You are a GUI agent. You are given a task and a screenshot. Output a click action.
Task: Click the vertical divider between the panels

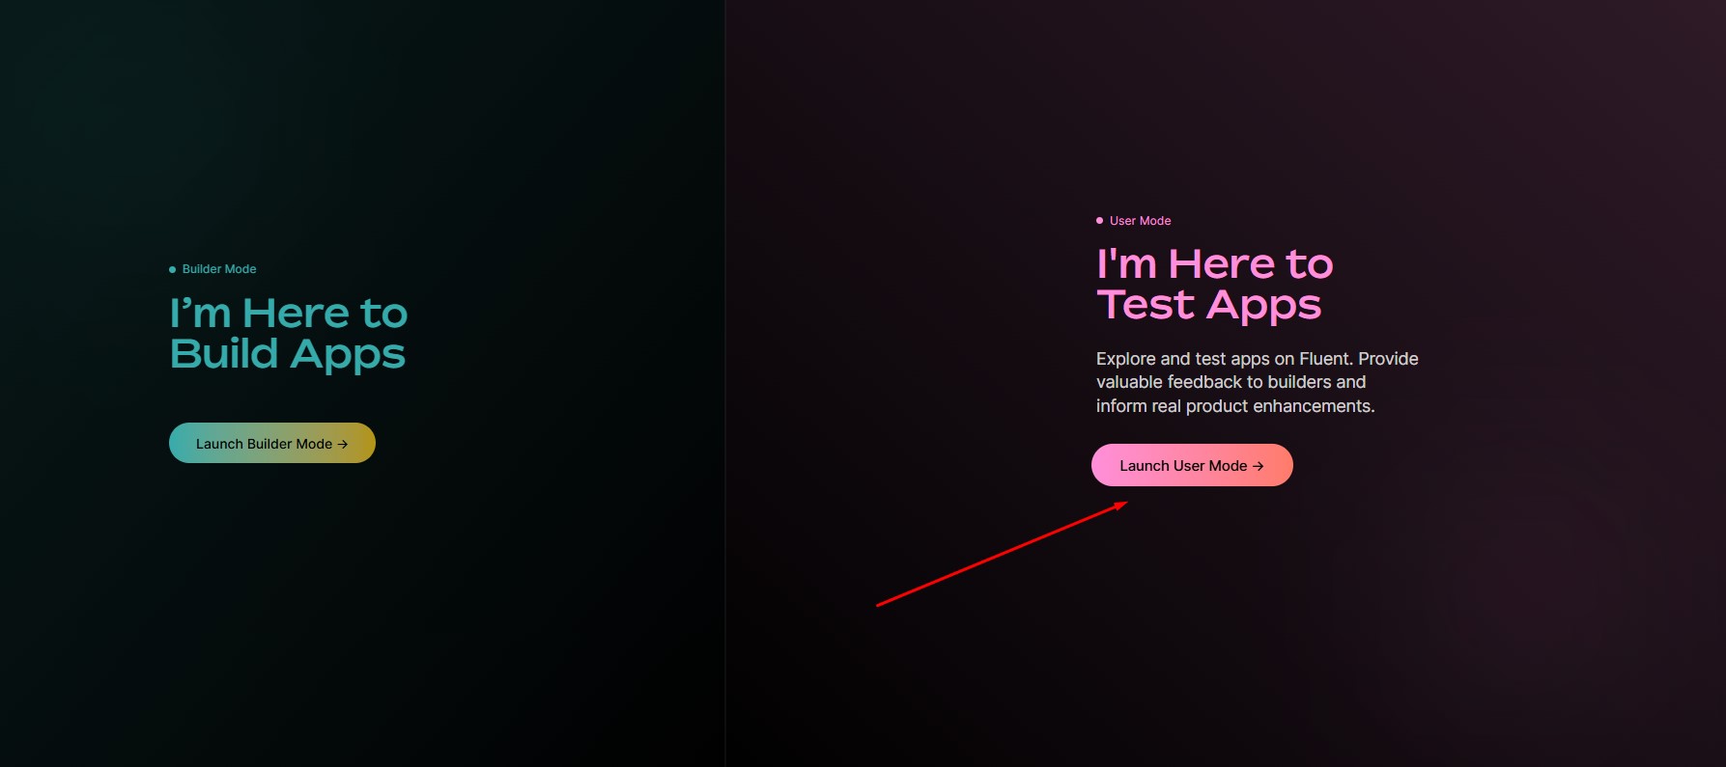point(725,386)
